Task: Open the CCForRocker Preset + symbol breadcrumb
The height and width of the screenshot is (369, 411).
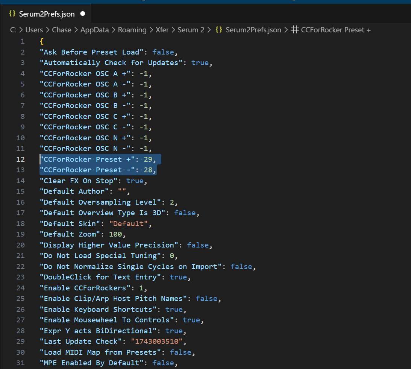Action: 336,30
